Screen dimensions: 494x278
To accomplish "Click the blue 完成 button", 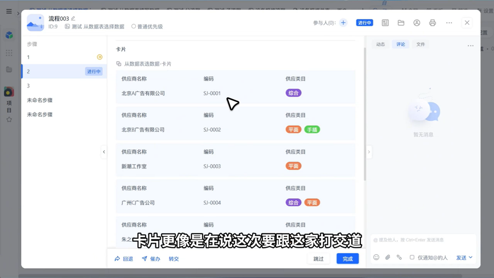I will click(x=348, y=259).
